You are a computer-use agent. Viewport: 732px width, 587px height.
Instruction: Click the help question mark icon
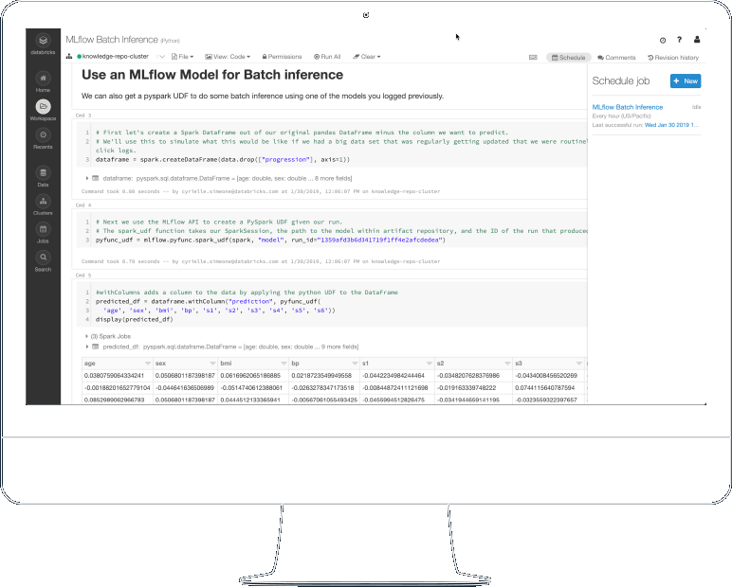pyautogui.click(x=679, y=41)
